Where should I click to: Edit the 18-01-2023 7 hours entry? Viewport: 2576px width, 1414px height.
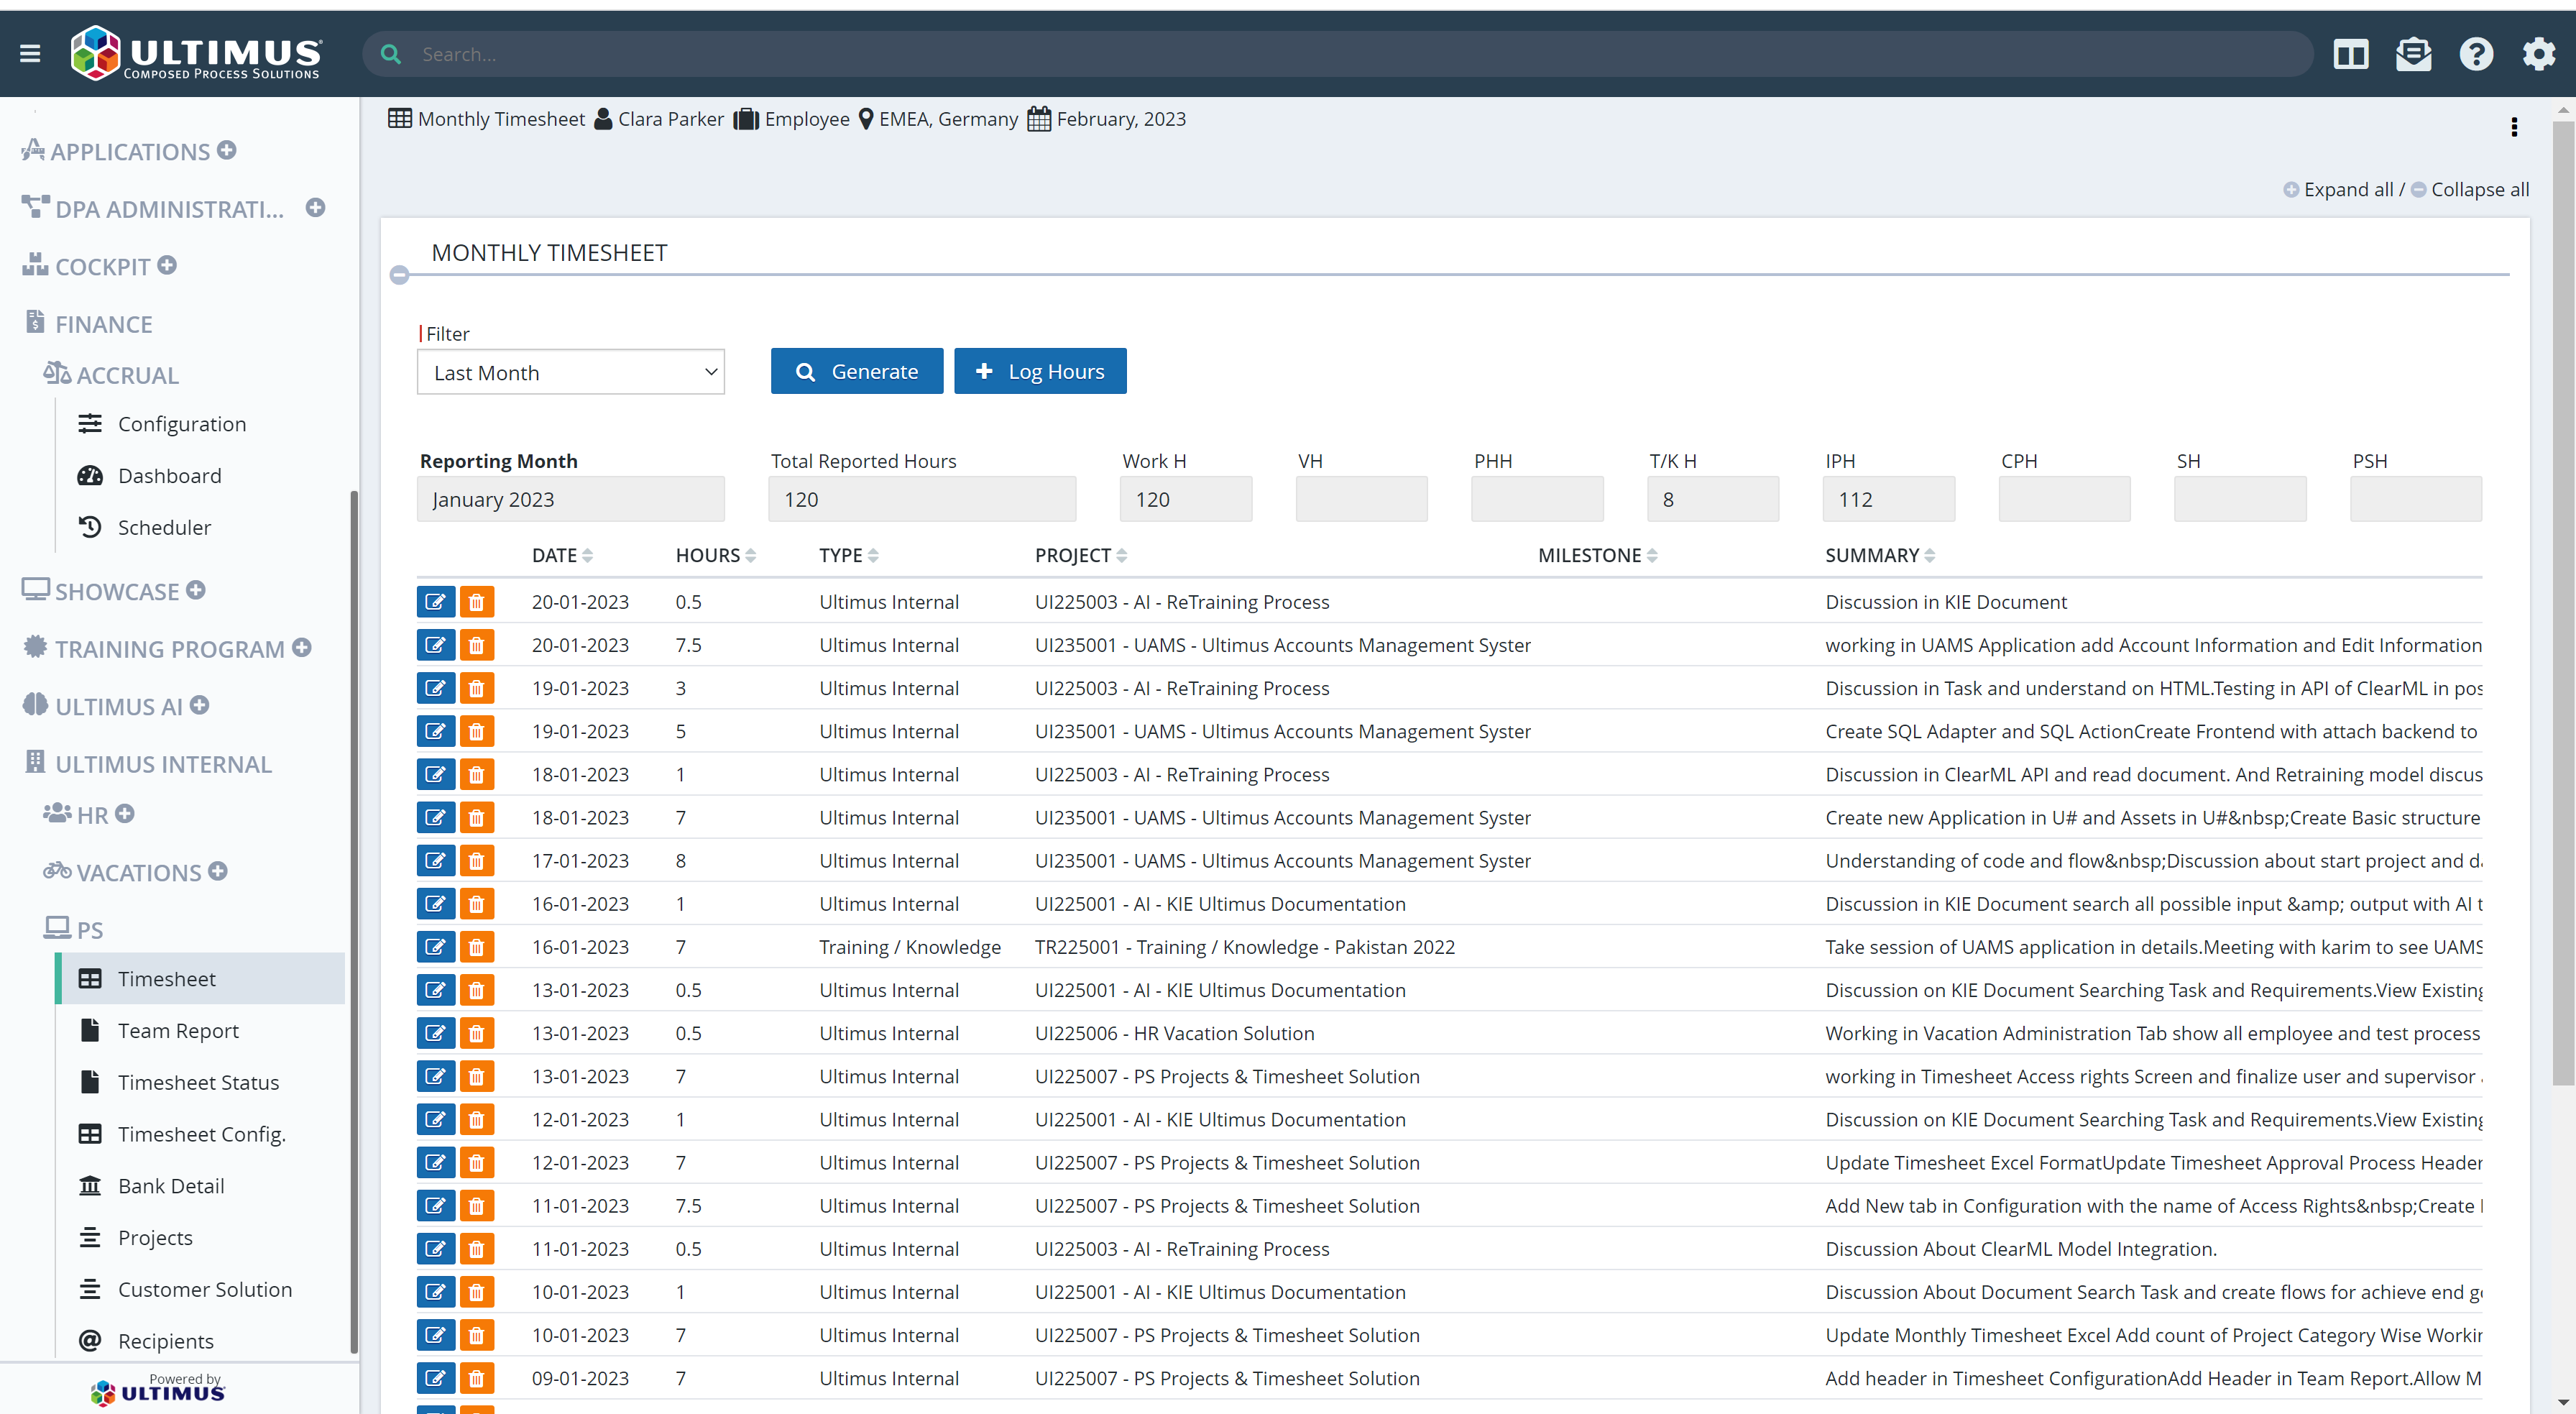pos(436,817)
